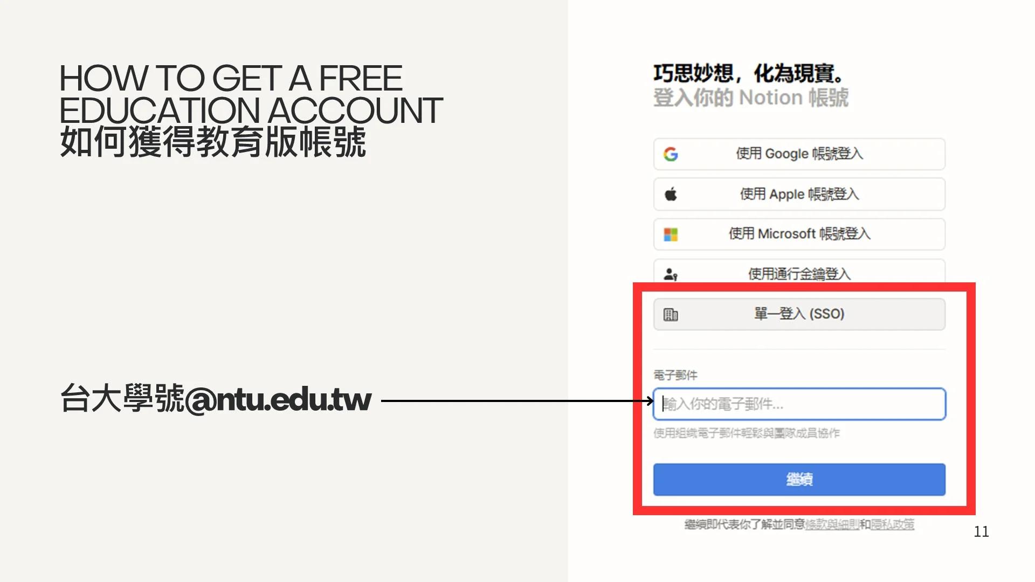
Task: Click the Microsoft logo icon
Action: [x=671, y=234]
